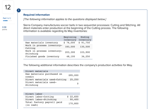
Task: Click the Ending Inventory column header
Action: coord(85,39)
